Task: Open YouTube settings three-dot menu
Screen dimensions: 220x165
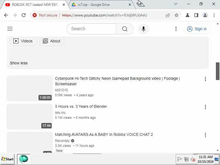Action: tap(176, 29)
